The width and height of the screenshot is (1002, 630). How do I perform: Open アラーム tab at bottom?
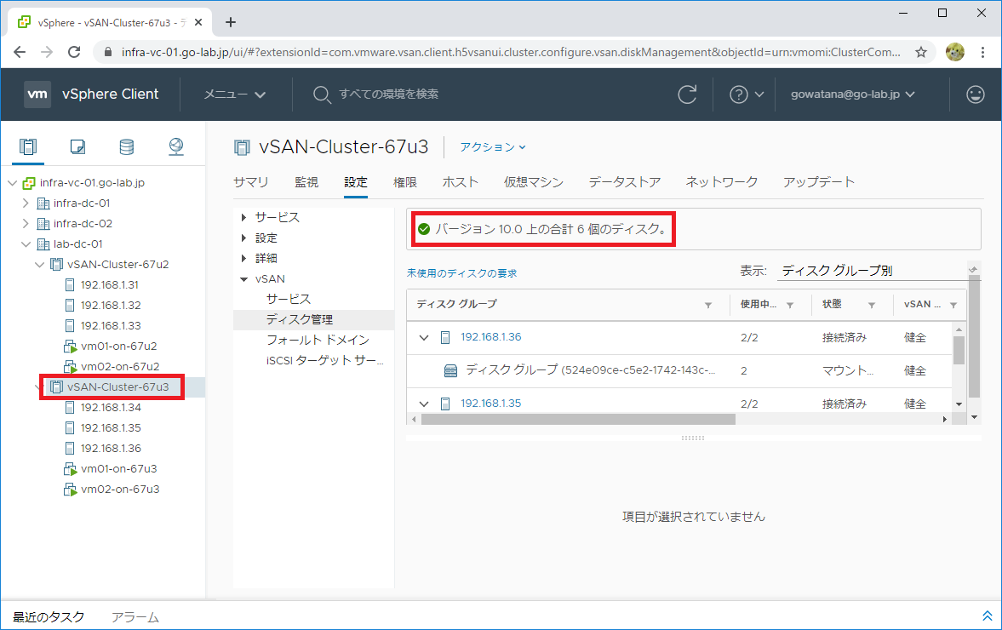click(x=135, y=617)
